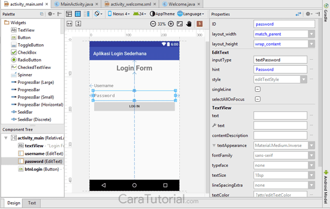Click the zoom to fit screen icon

(x=180, y=24)
